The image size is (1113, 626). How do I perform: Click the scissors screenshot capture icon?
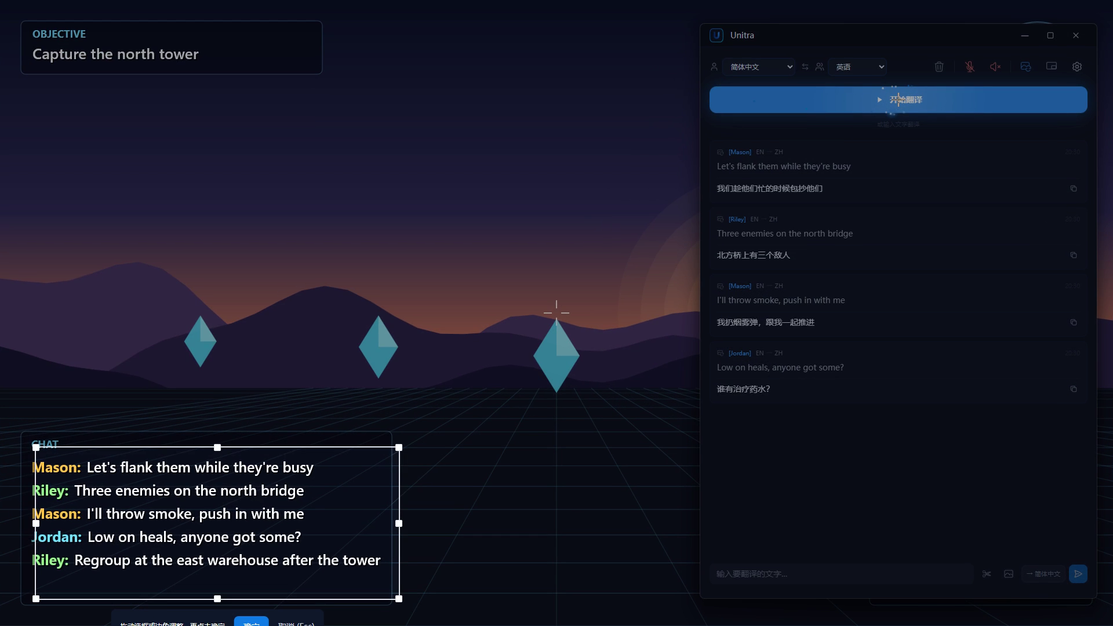(987, 574)
